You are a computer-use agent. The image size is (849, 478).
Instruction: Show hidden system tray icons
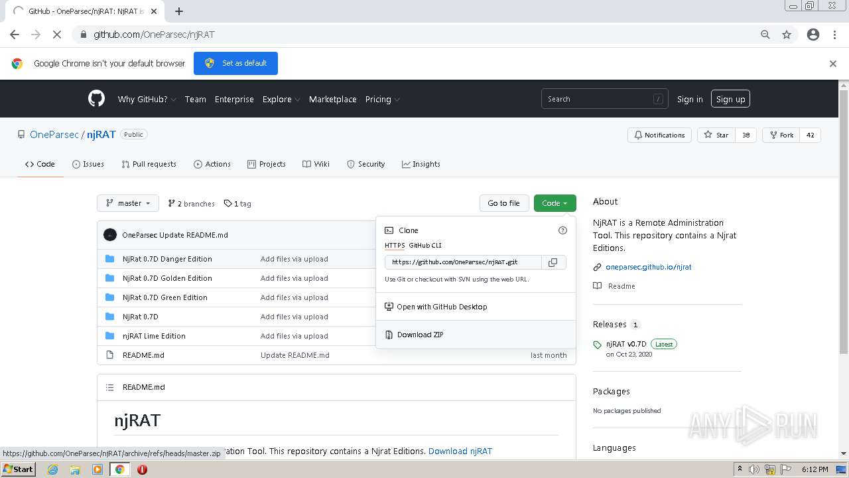pos(740,469)
